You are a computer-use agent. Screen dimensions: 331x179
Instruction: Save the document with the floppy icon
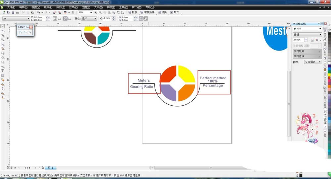coord(13,13)
